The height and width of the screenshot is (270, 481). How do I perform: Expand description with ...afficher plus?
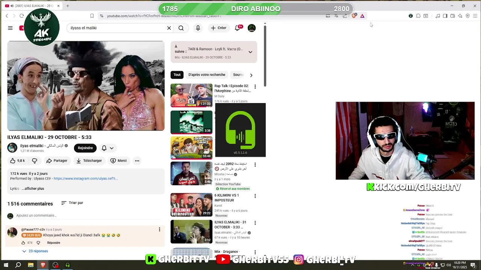click(x=33, y=189)
